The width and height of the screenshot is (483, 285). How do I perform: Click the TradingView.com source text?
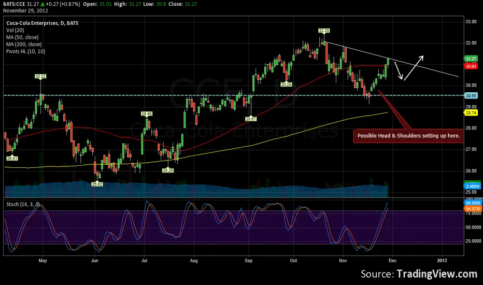point(437,274)
